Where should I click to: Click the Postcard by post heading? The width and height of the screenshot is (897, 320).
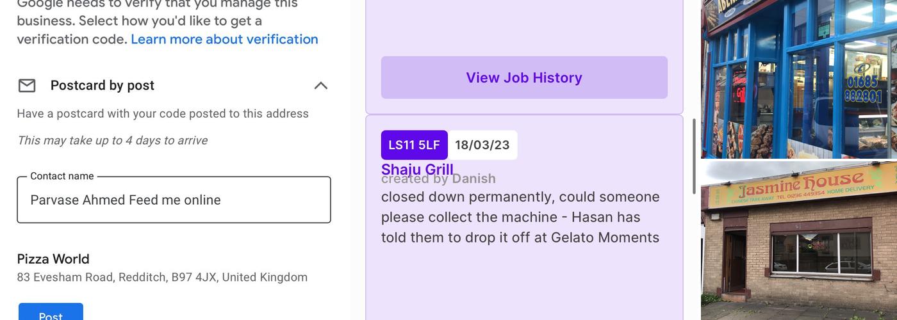pyautogui.click(x=103, y=86)
